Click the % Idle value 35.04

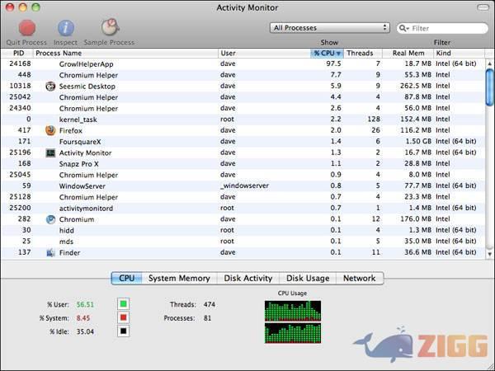click(x=85, y=331)
